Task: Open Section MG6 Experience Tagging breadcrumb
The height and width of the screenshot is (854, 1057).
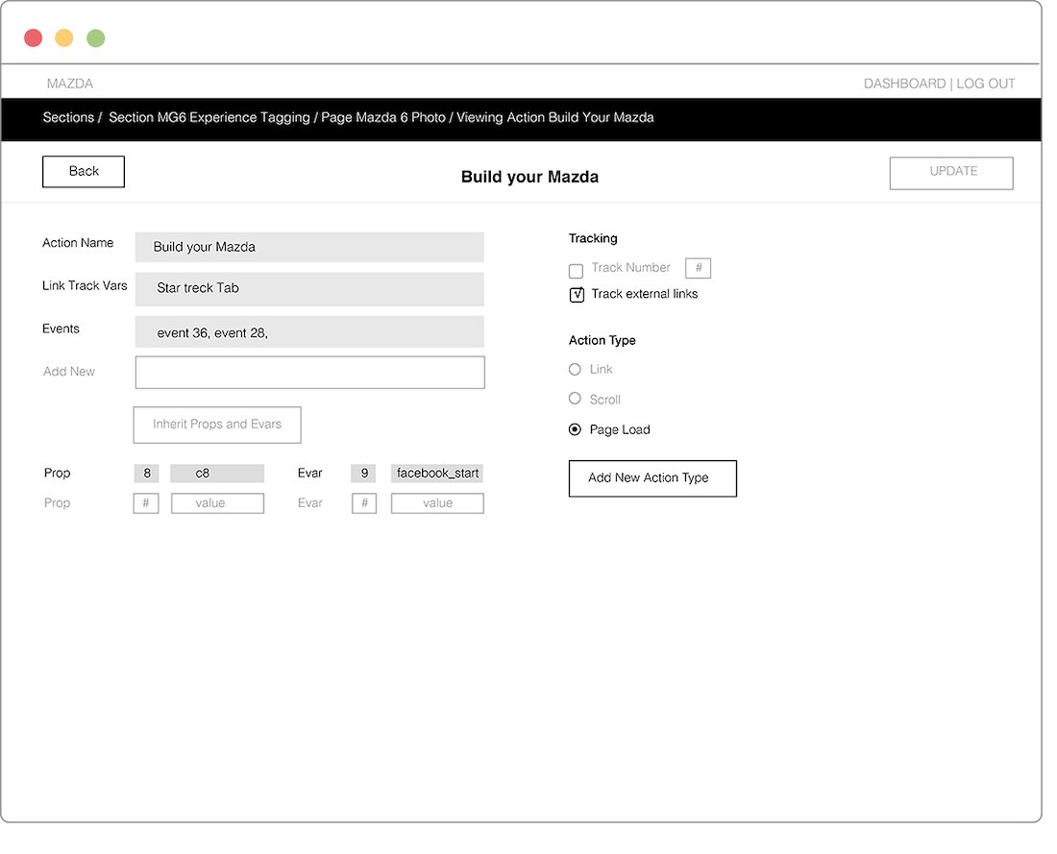Action: (211, 118)
